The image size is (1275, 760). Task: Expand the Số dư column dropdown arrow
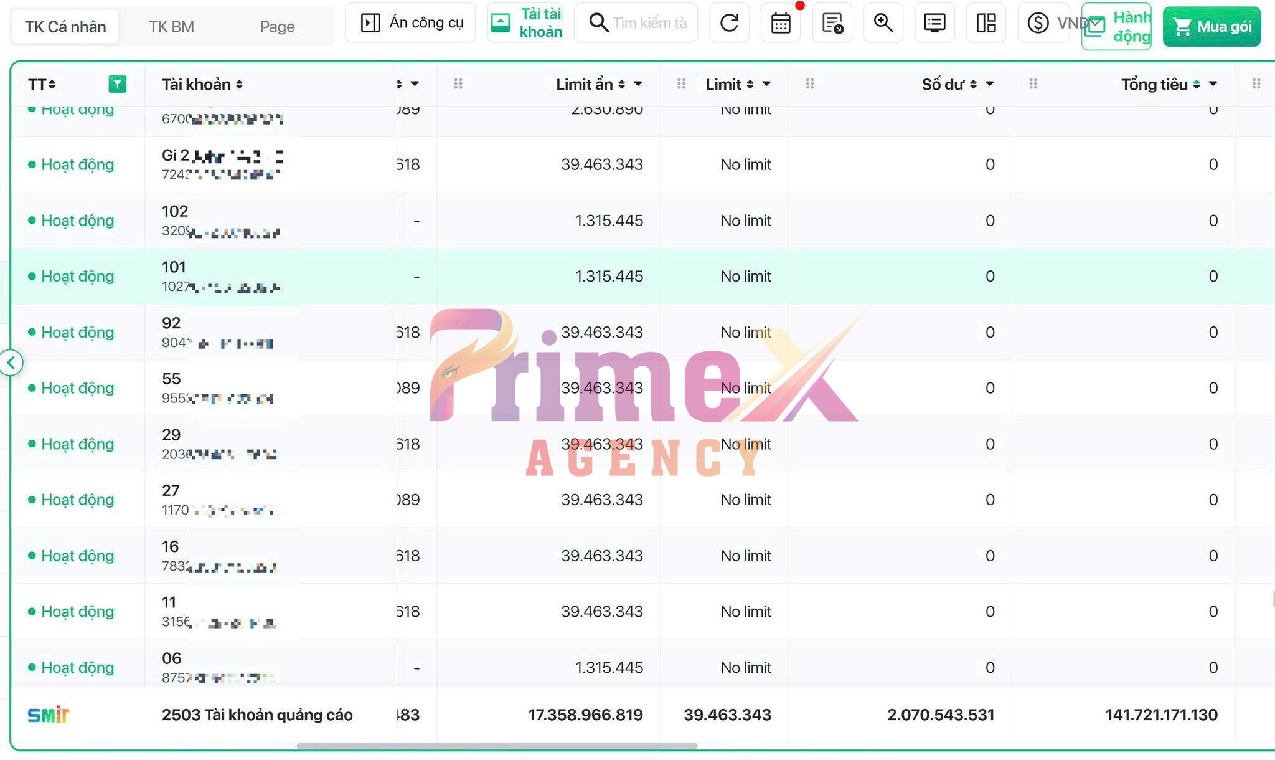point(989,84)
